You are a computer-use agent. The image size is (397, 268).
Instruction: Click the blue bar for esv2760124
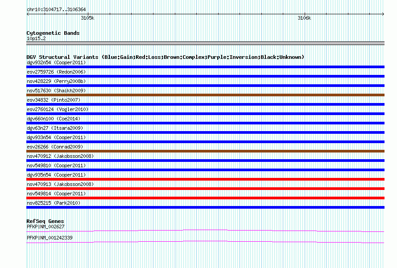[205, 114]
